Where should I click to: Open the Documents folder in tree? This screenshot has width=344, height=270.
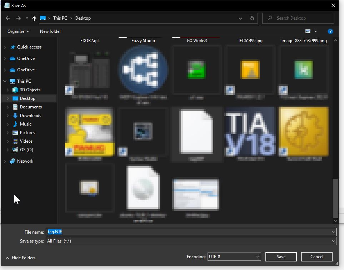(31, 107)
